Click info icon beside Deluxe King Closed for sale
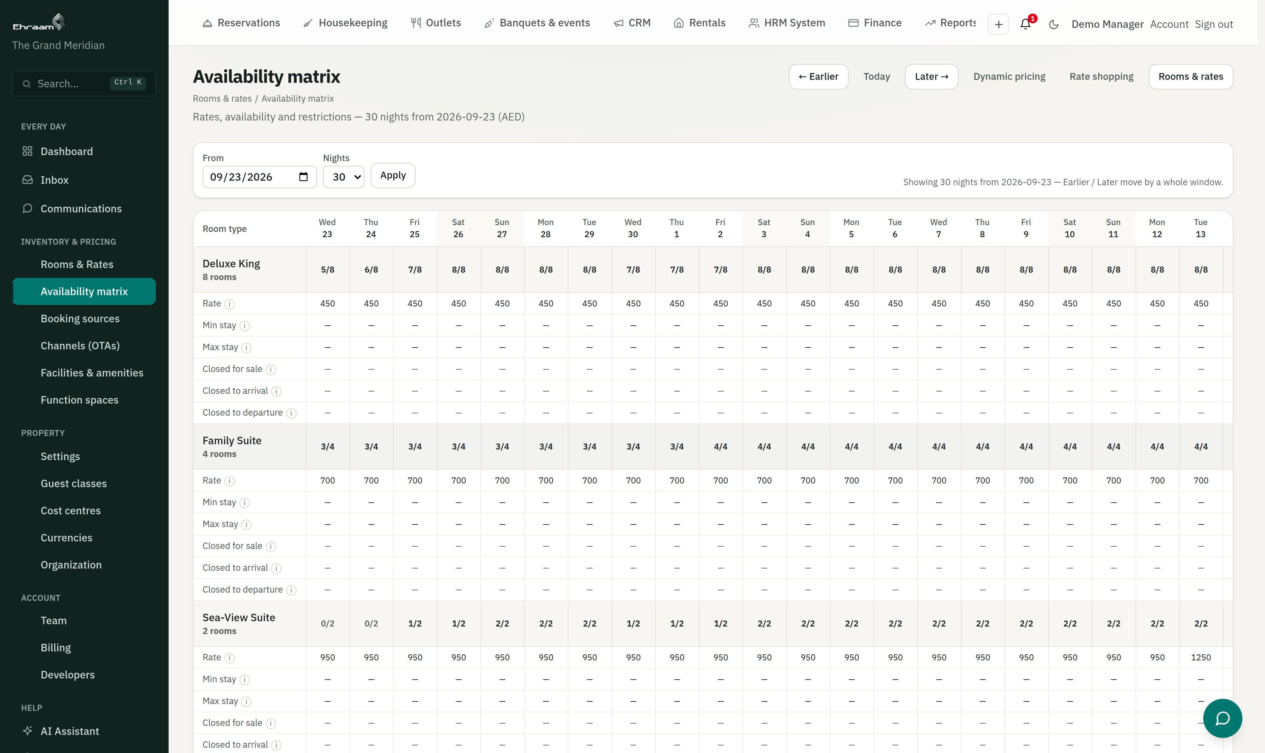 click(x=271, y=369)
